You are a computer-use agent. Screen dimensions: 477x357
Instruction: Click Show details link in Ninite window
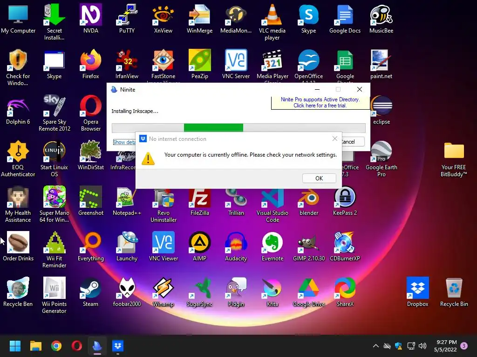pos(124,142)
